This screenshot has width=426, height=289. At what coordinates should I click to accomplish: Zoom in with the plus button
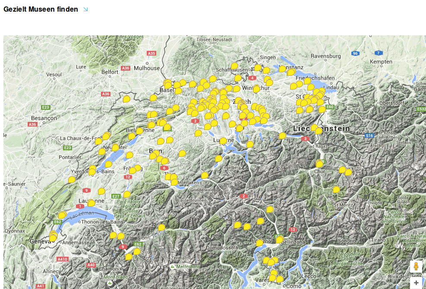tap(416, 283)
